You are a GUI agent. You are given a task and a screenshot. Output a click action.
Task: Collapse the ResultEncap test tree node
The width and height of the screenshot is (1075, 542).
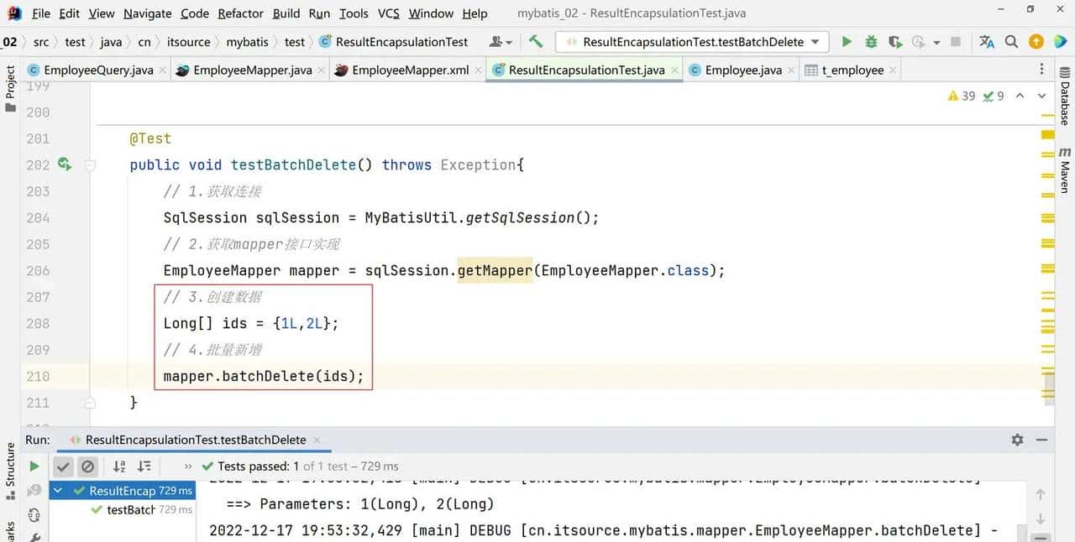point(58,491)
